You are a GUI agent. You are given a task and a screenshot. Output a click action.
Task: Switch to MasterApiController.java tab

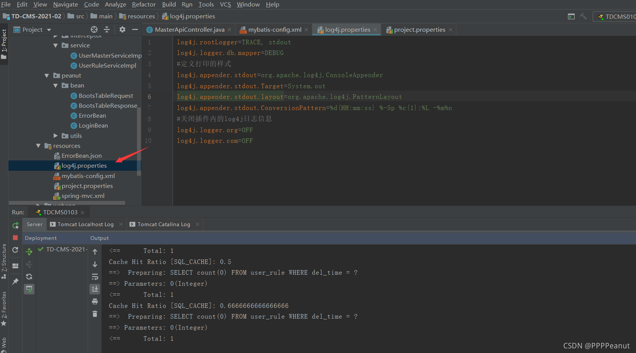click(x=189, y=29)
